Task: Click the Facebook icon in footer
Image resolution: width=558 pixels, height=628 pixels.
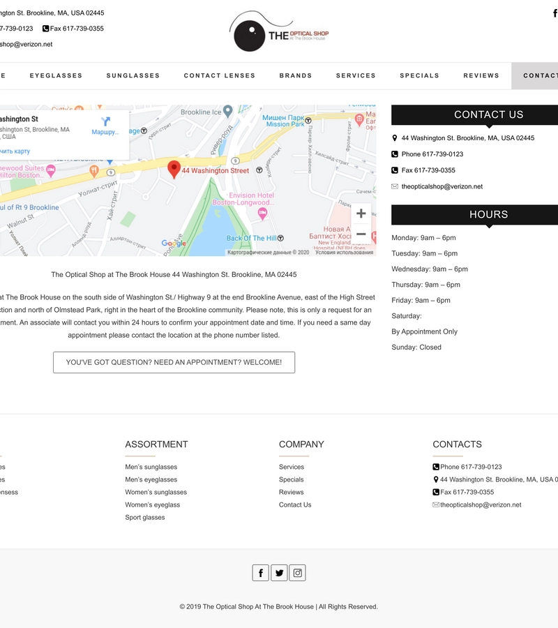Action: (x=260, y=573)
